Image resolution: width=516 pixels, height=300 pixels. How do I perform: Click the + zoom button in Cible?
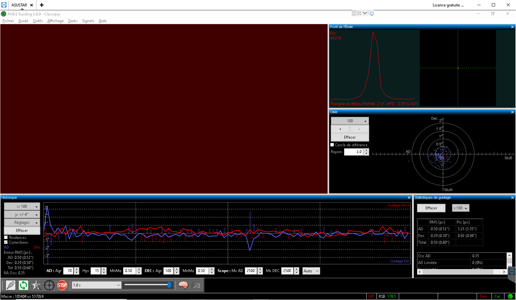pos(340,129)
